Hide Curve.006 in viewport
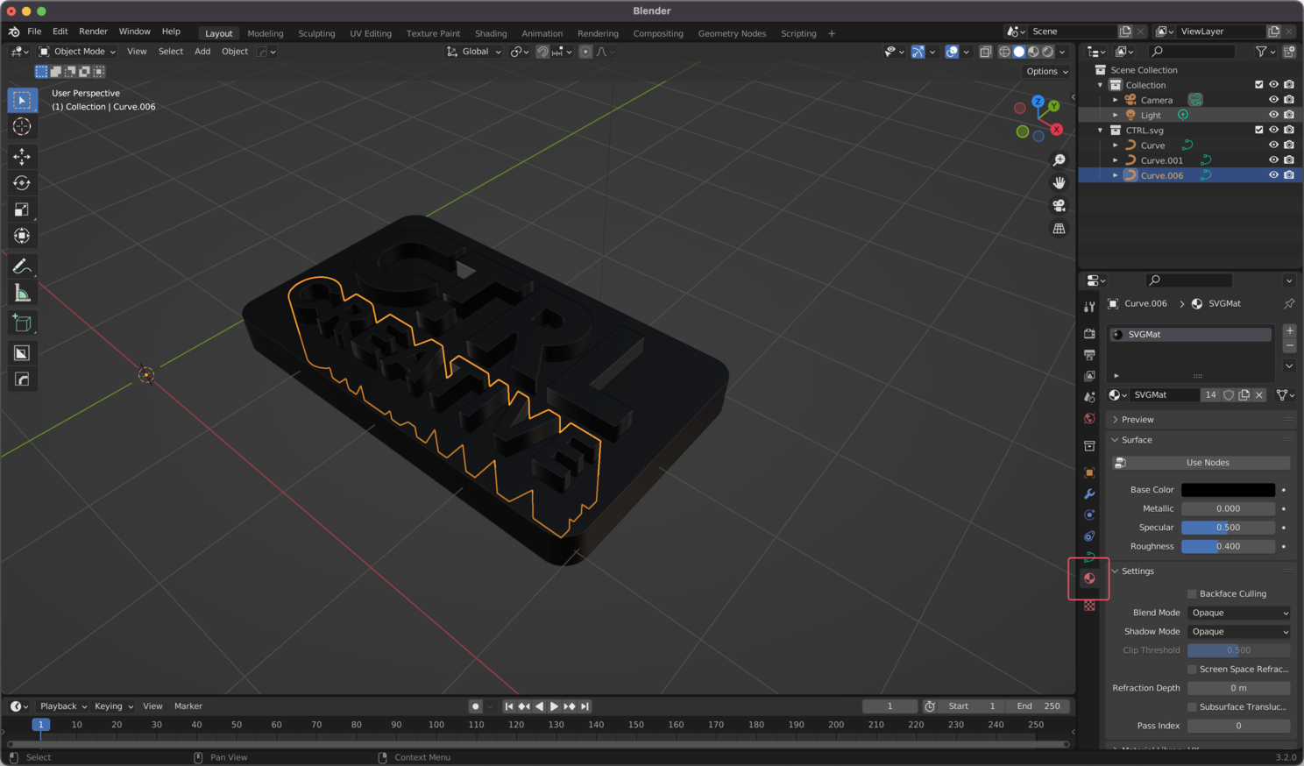1304x766 pixels. tap(1273, 175)
